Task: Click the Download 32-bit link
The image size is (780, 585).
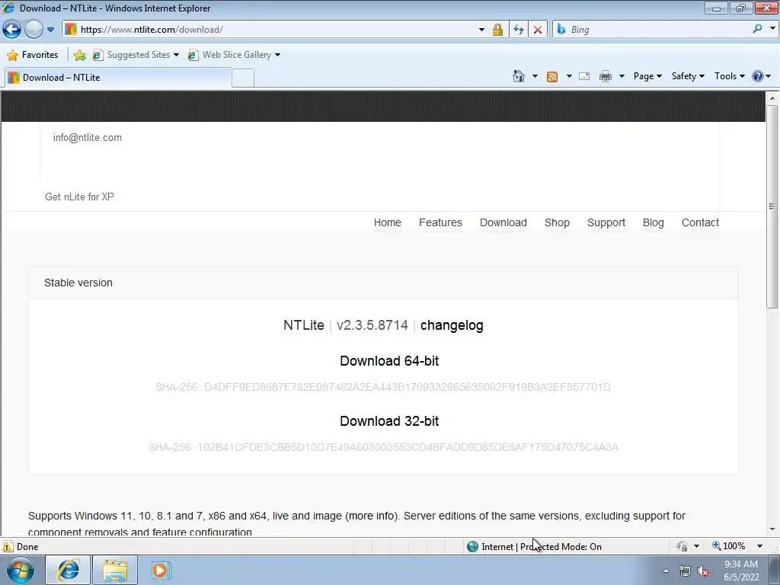Action: (x=389, y=421)
